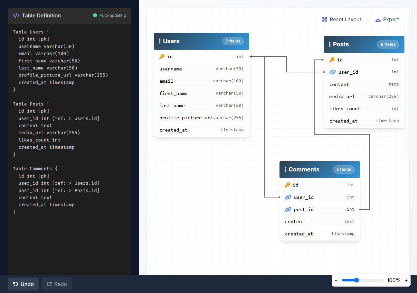
Task: Click the Users table header title
Action: [x=171, y=41]
